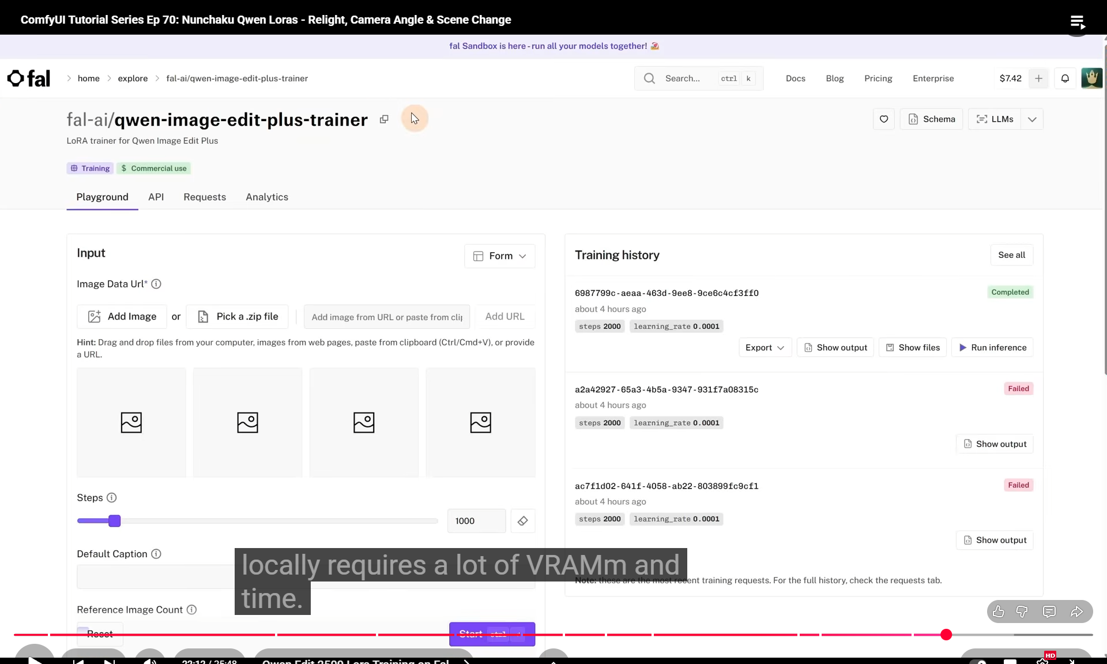
Task: Click the thumbs up like icon
Action: (x=999, y=612)
